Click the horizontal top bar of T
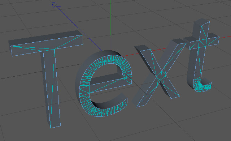231x141 pixels. (x=47, y=46)
